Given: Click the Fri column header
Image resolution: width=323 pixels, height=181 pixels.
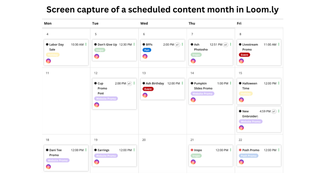Looking at the screenshot, I should click(239, 23).
